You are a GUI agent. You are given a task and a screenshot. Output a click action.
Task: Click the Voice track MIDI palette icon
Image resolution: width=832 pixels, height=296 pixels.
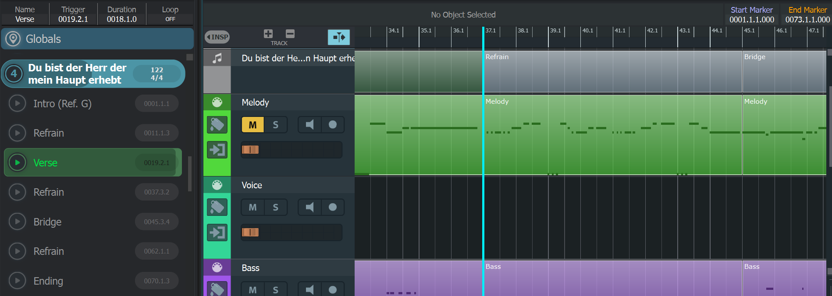[x=217, y=185]
